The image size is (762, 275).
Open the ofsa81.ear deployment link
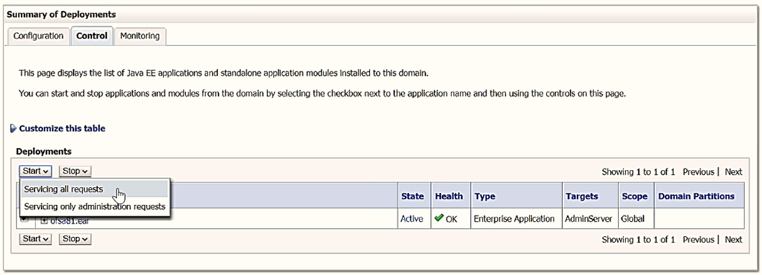70,220
